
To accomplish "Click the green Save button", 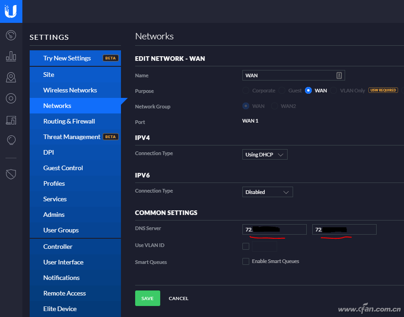I will pyautogui.click(x=147, y=298).
